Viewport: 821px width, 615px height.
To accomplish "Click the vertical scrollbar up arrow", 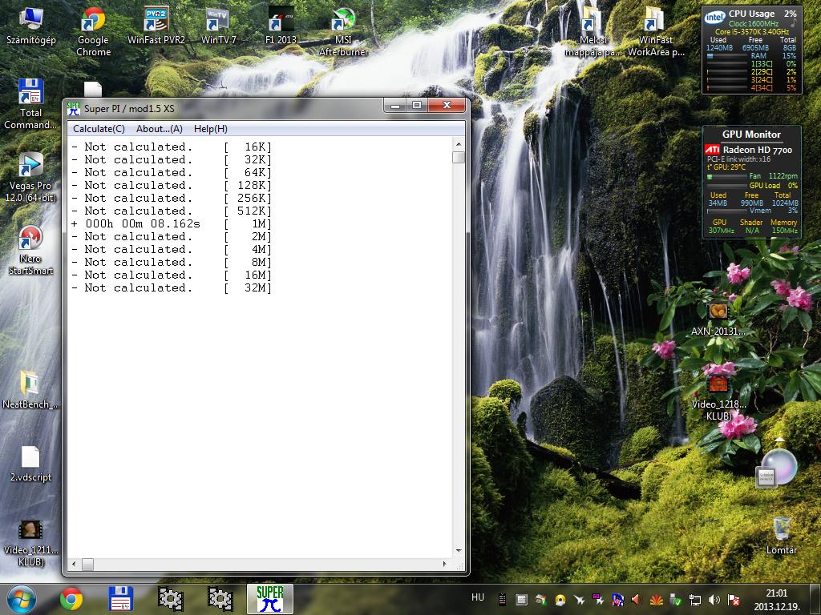I will [459, 144].
